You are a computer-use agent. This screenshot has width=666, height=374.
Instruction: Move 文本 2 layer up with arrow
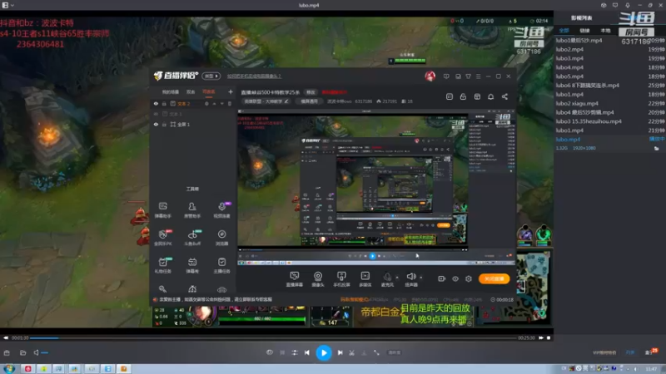(215, 104)
